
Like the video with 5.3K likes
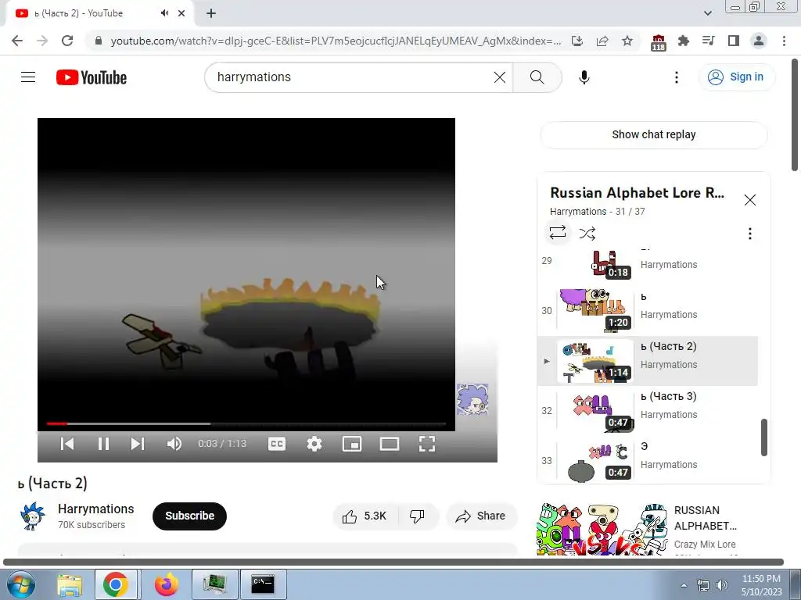pyautogui.click(x=365, y=516)
